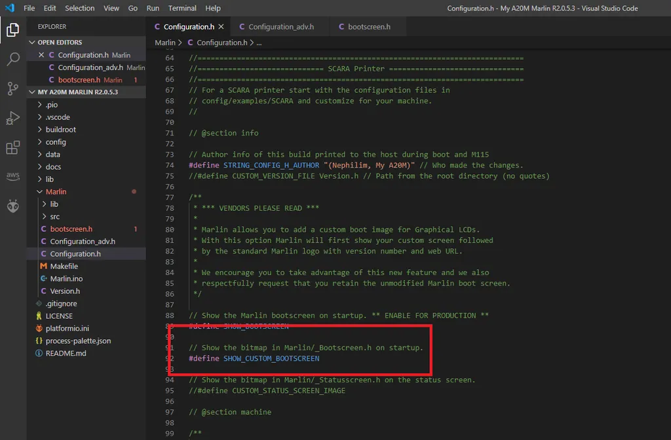671x440 pixels.
Task: Collapse the Marlin folder
Action: point(86,192)
